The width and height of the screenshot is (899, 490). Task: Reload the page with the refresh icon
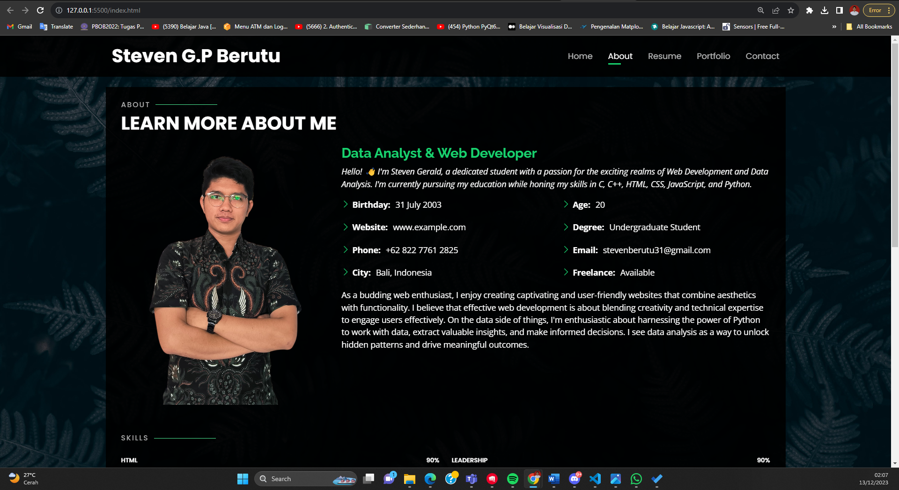[40, 10]
